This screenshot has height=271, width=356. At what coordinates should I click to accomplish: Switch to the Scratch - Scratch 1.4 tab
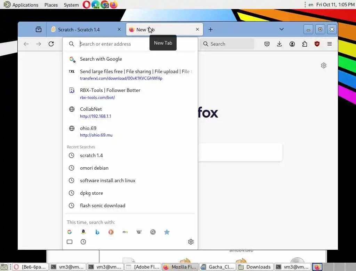pos(86,30)
